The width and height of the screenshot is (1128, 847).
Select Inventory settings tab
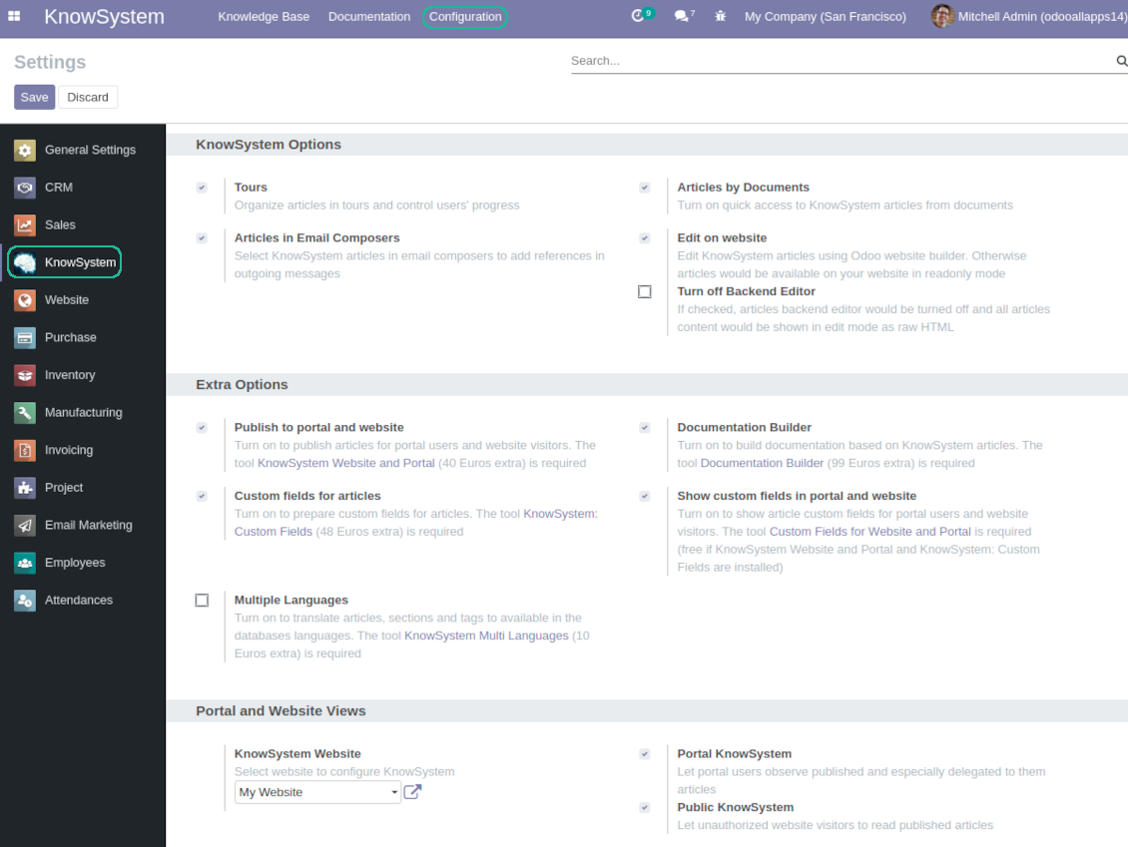coord(83,374)
